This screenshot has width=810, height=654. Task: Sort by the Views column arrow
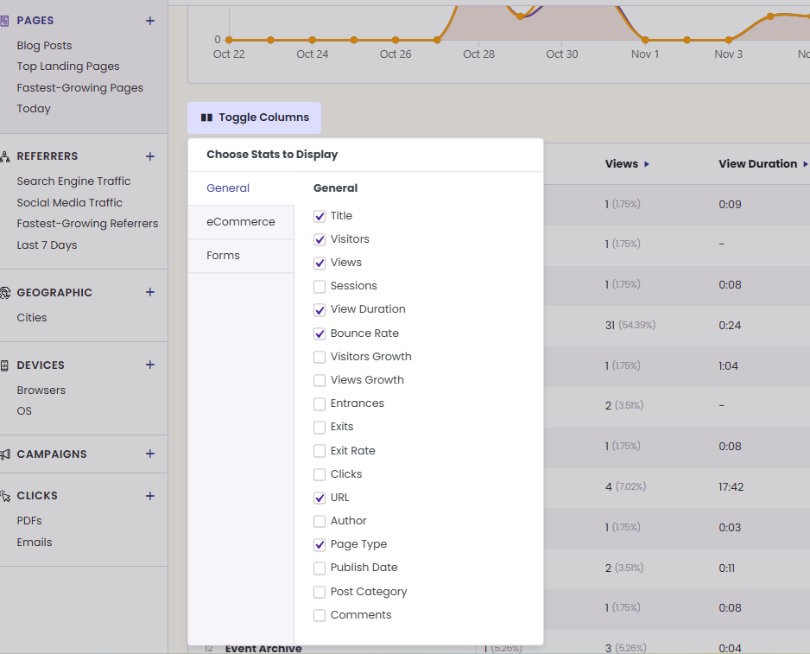[x=646, y=164]
